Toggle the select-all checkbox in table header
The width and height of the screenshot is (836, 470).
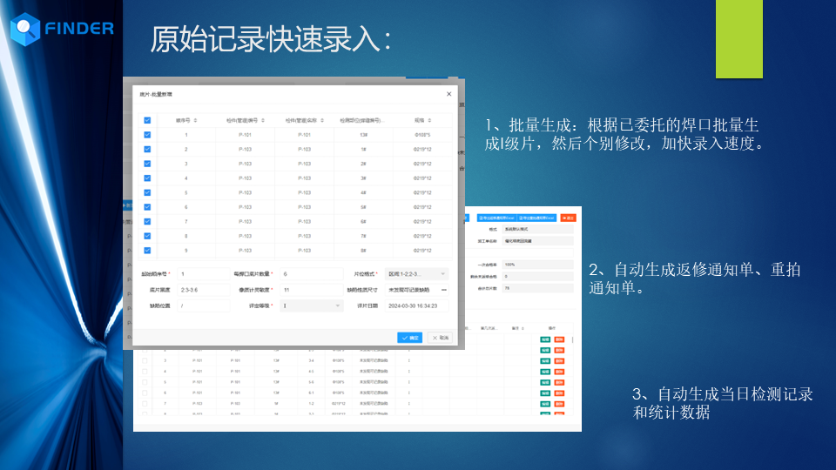coord(147,120)
